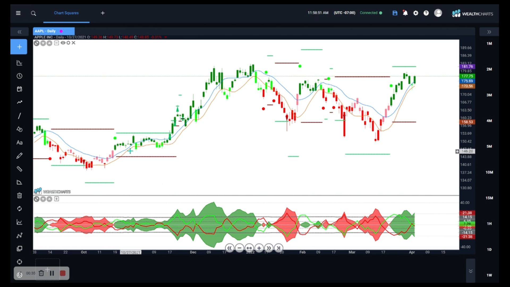Open the clock time interval tool

coord(19,76)
